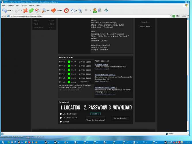Select USA East Coast location
This screenshot has width=192, height=144.
click(61, 114)
